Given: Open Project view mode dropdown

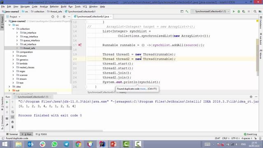Looking at the screenshot, I should [13, 16].
